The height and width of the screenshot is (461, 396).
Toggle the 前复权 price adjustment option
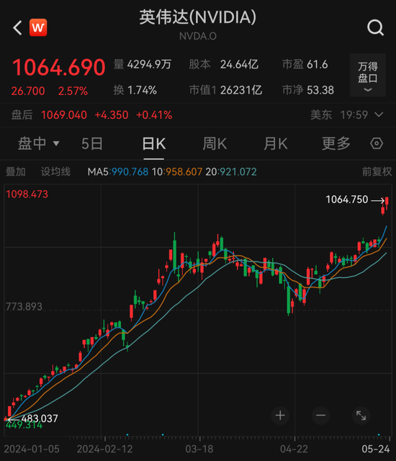pos(377,171)
